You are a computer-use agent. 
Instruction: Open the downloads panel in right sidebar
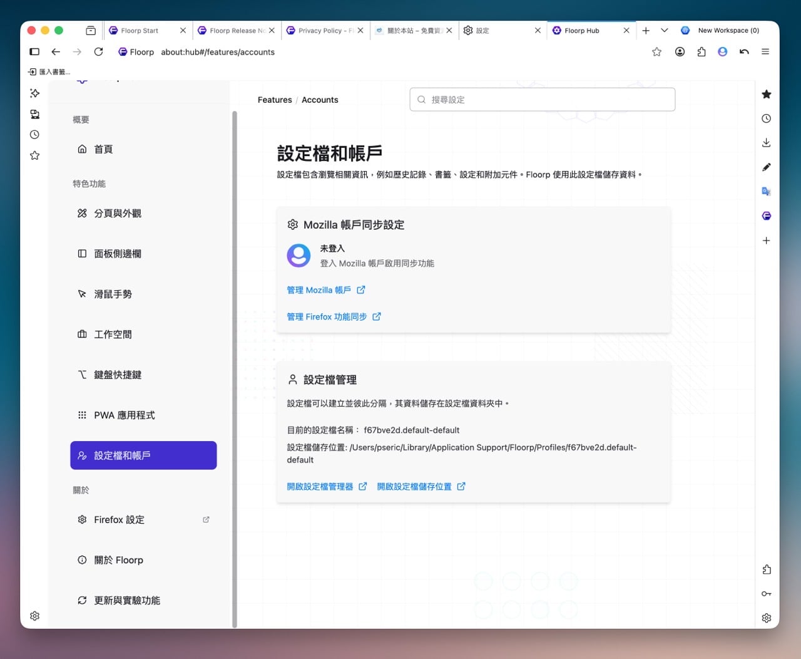tap(767, 143)
